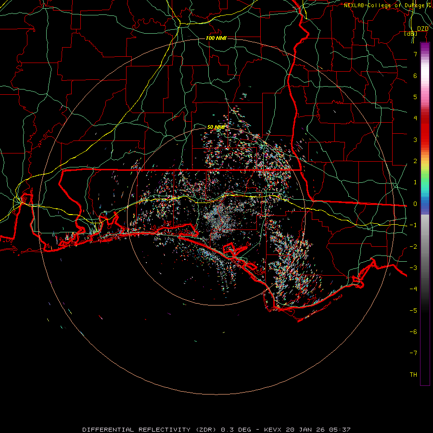Click the 5 value on color scale
433x433 pixels.
[x=415, y=97]
